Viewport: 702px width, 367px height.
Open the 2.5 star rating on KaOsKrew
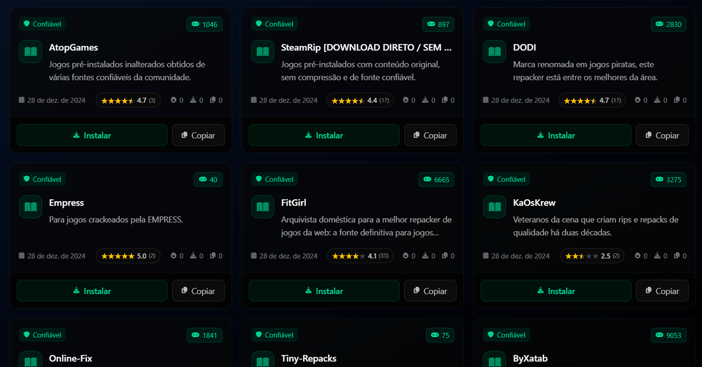click(x=592, y=256)
